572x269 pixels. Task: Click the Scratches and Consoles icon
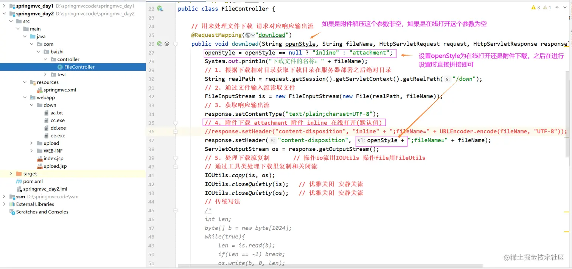click(12, 212)
